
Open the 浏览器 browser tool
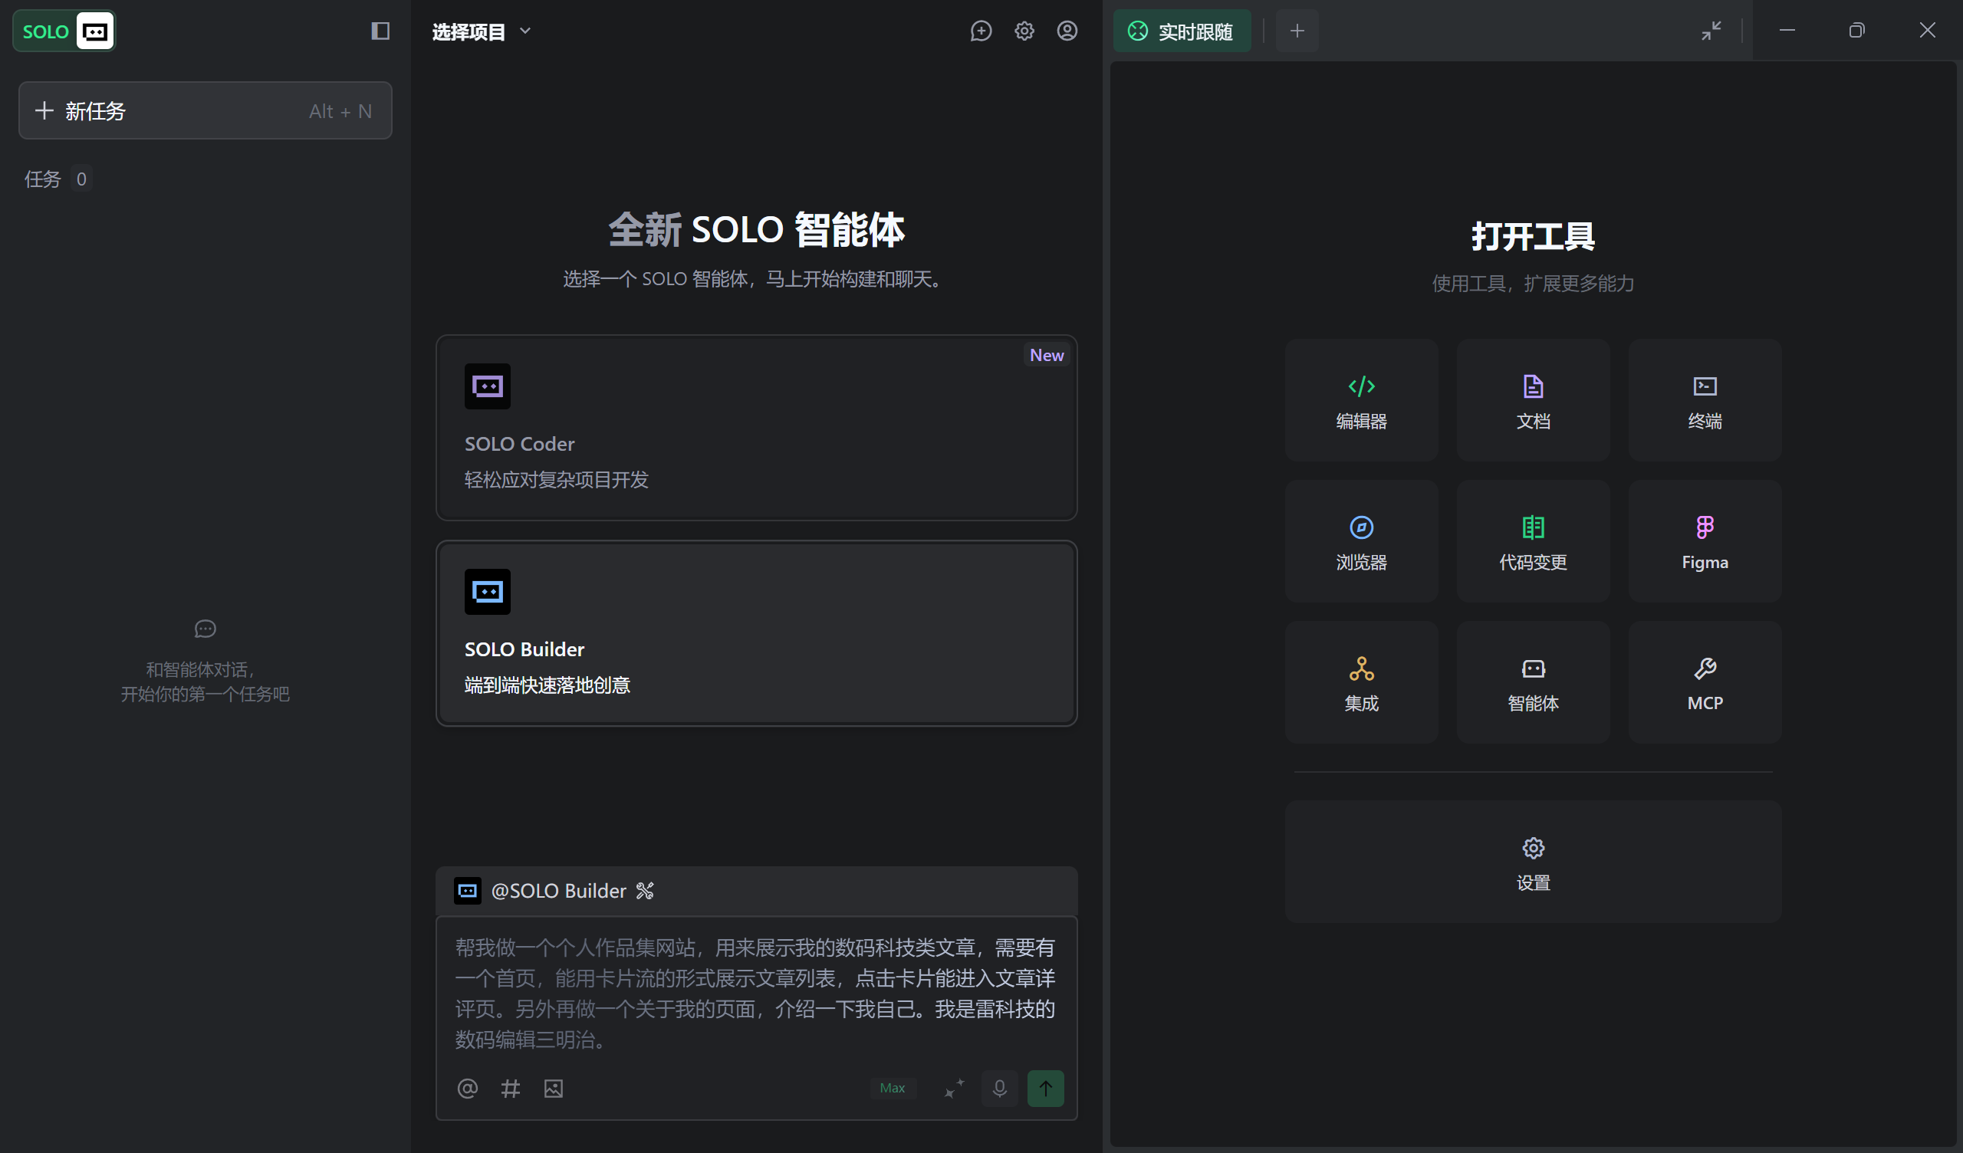[x=1362, y=540]
